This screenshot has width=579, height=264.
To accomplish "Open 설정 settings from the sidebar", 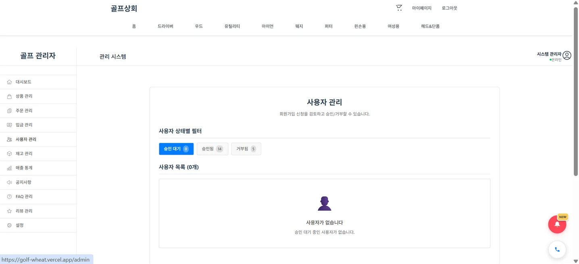I will click(9, 225).
